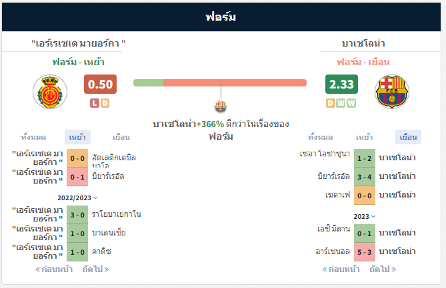
Task: Go to ถัดไป page under Mallorca results
Action: [x=95, y=269]
